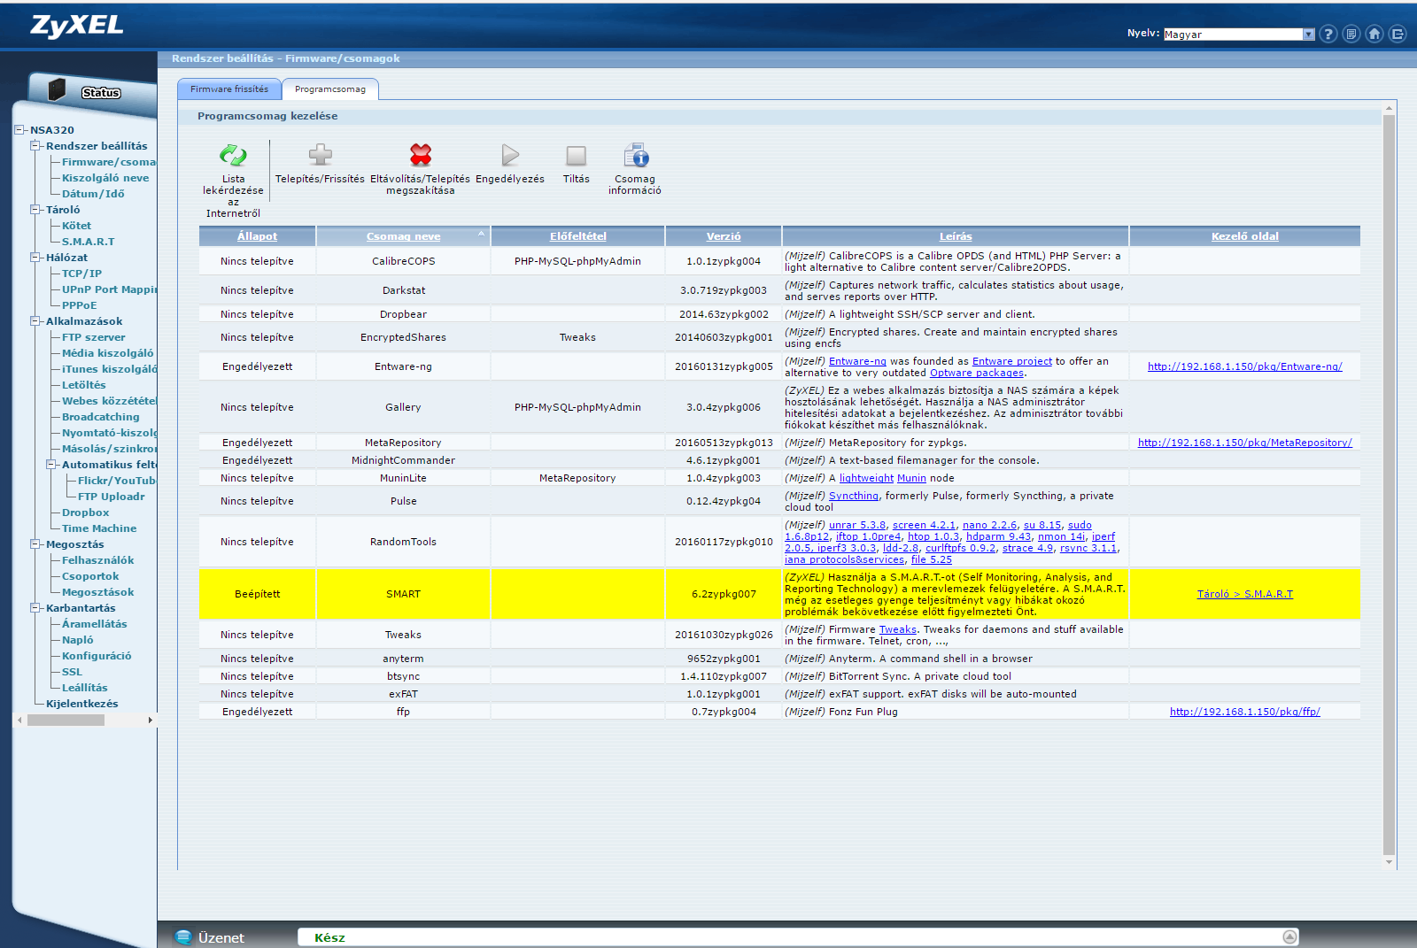Image resolution: width=1417 pixels, height=948 pixels.
Task: Click the logout icon in top bar
Action: [x=1398, y=34]
